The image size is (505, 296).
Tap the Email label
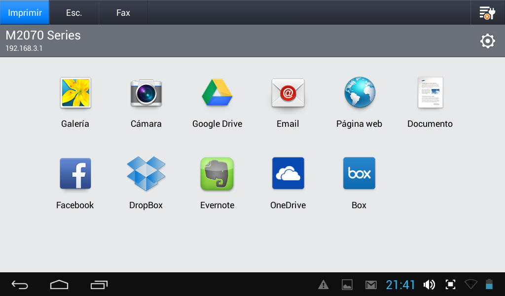(x=288, y=124)
